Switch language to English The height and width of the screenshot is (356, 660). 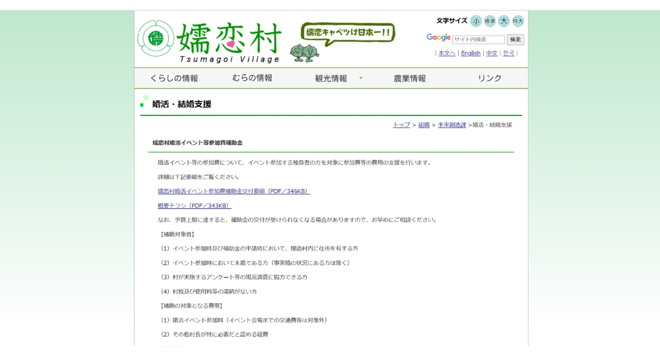[471, 53]
